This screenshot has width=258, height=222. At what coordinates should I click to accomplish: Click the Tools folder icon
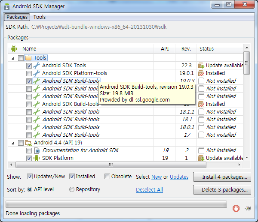pos(28,58)
